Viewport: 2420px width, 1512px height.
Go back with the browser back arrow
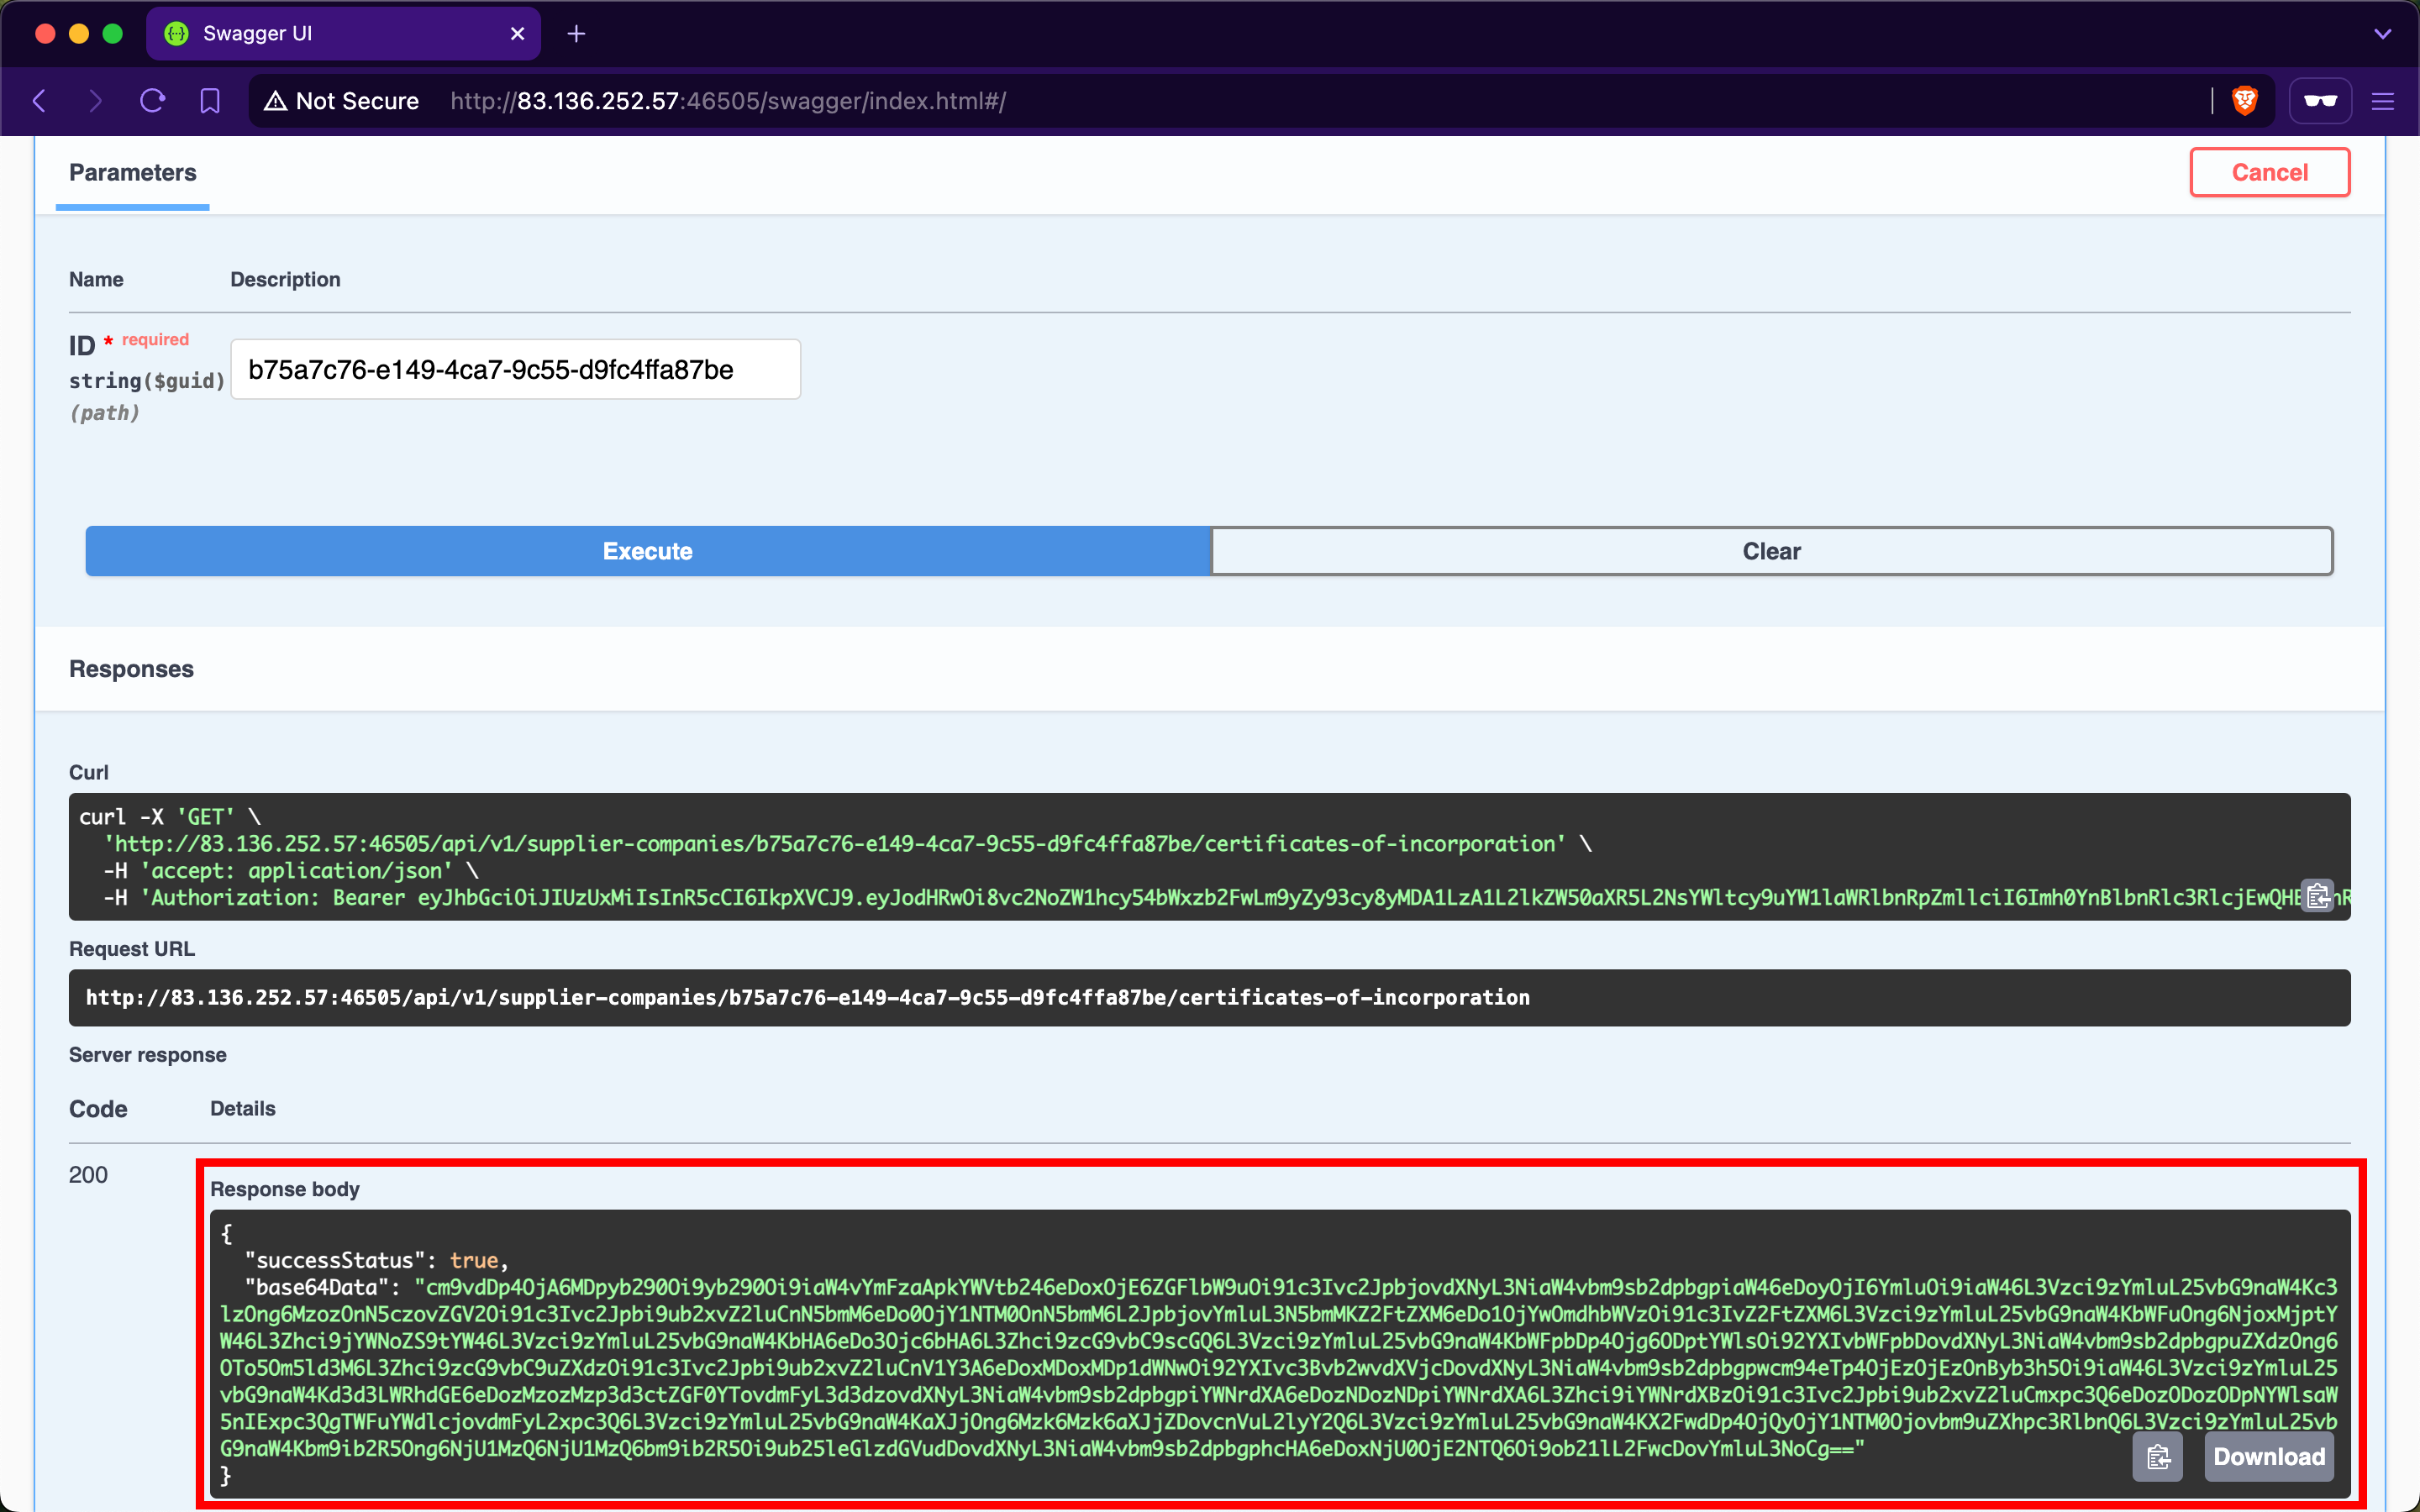coord(40,101)
